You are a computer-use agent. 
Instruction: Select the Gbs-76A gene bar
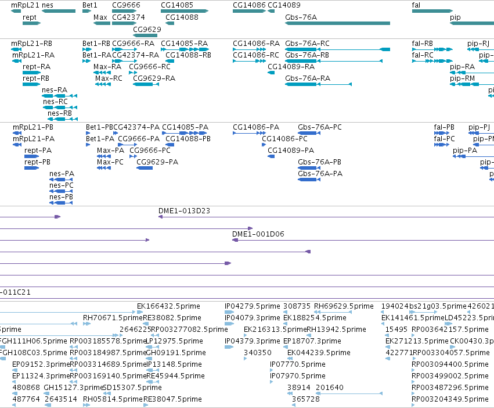tap(337, 23)
